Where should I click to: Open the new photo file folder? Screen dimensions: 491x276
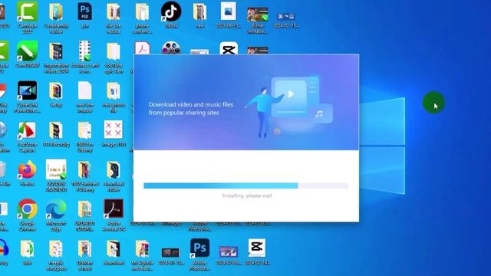point(114,91)
